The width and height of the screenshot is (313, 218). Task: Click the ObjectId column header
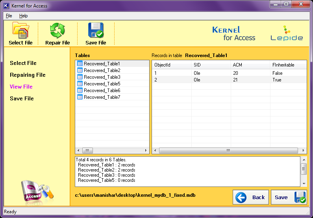point(172,65)
